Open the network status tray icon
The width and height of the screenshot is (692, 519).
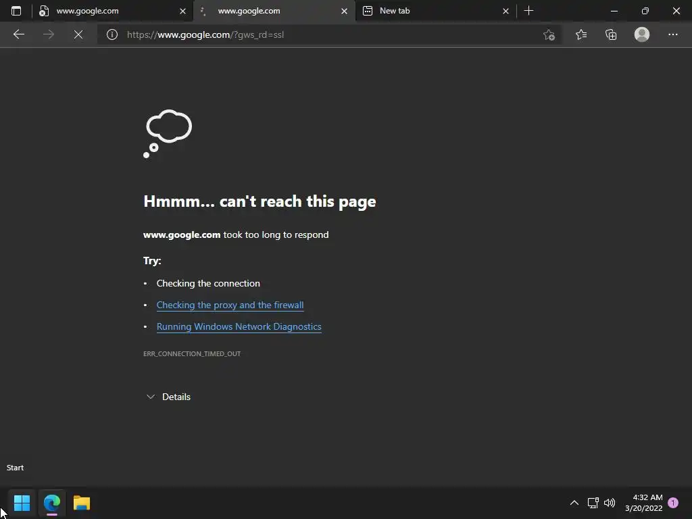(x=593, y=503)
